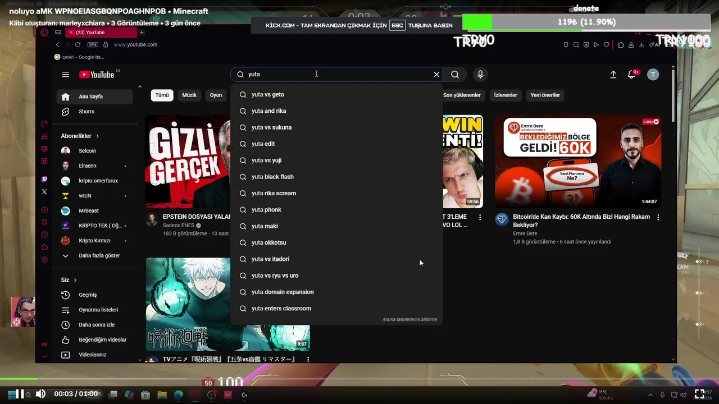Toggle mute on the Kick video player
This screenshot has height=404, width=719.
40,394
